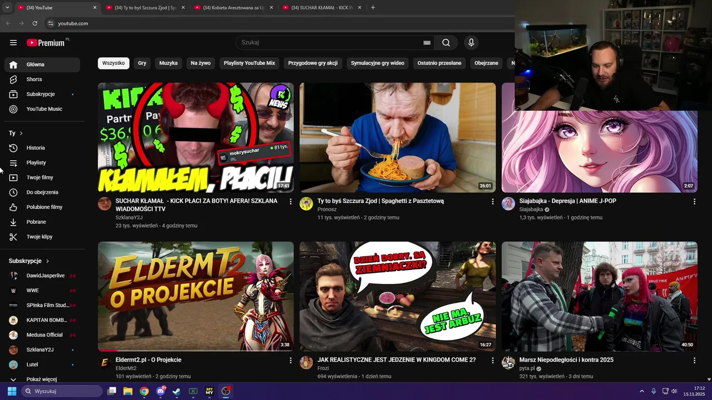Expand the Subskrypcje section header chevron
The height and width of the screenshot is (400, 712).
47,261
